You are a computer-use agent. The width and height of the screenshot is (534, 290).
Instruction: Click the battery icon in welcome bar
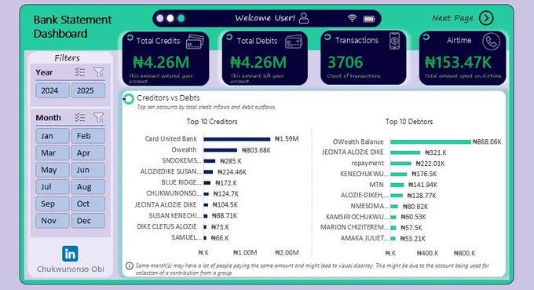369,19
